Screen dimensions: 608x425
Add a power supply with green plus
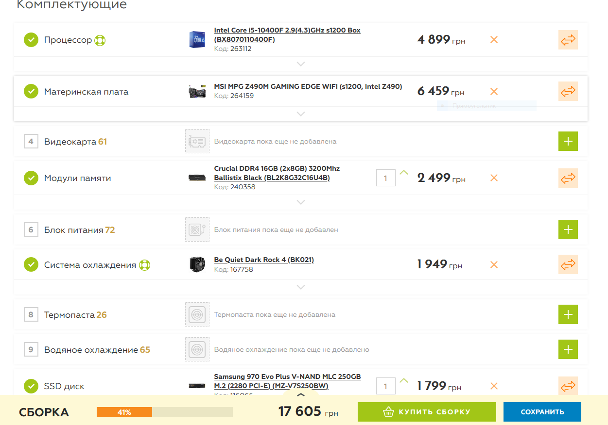[x=568, y=229]
